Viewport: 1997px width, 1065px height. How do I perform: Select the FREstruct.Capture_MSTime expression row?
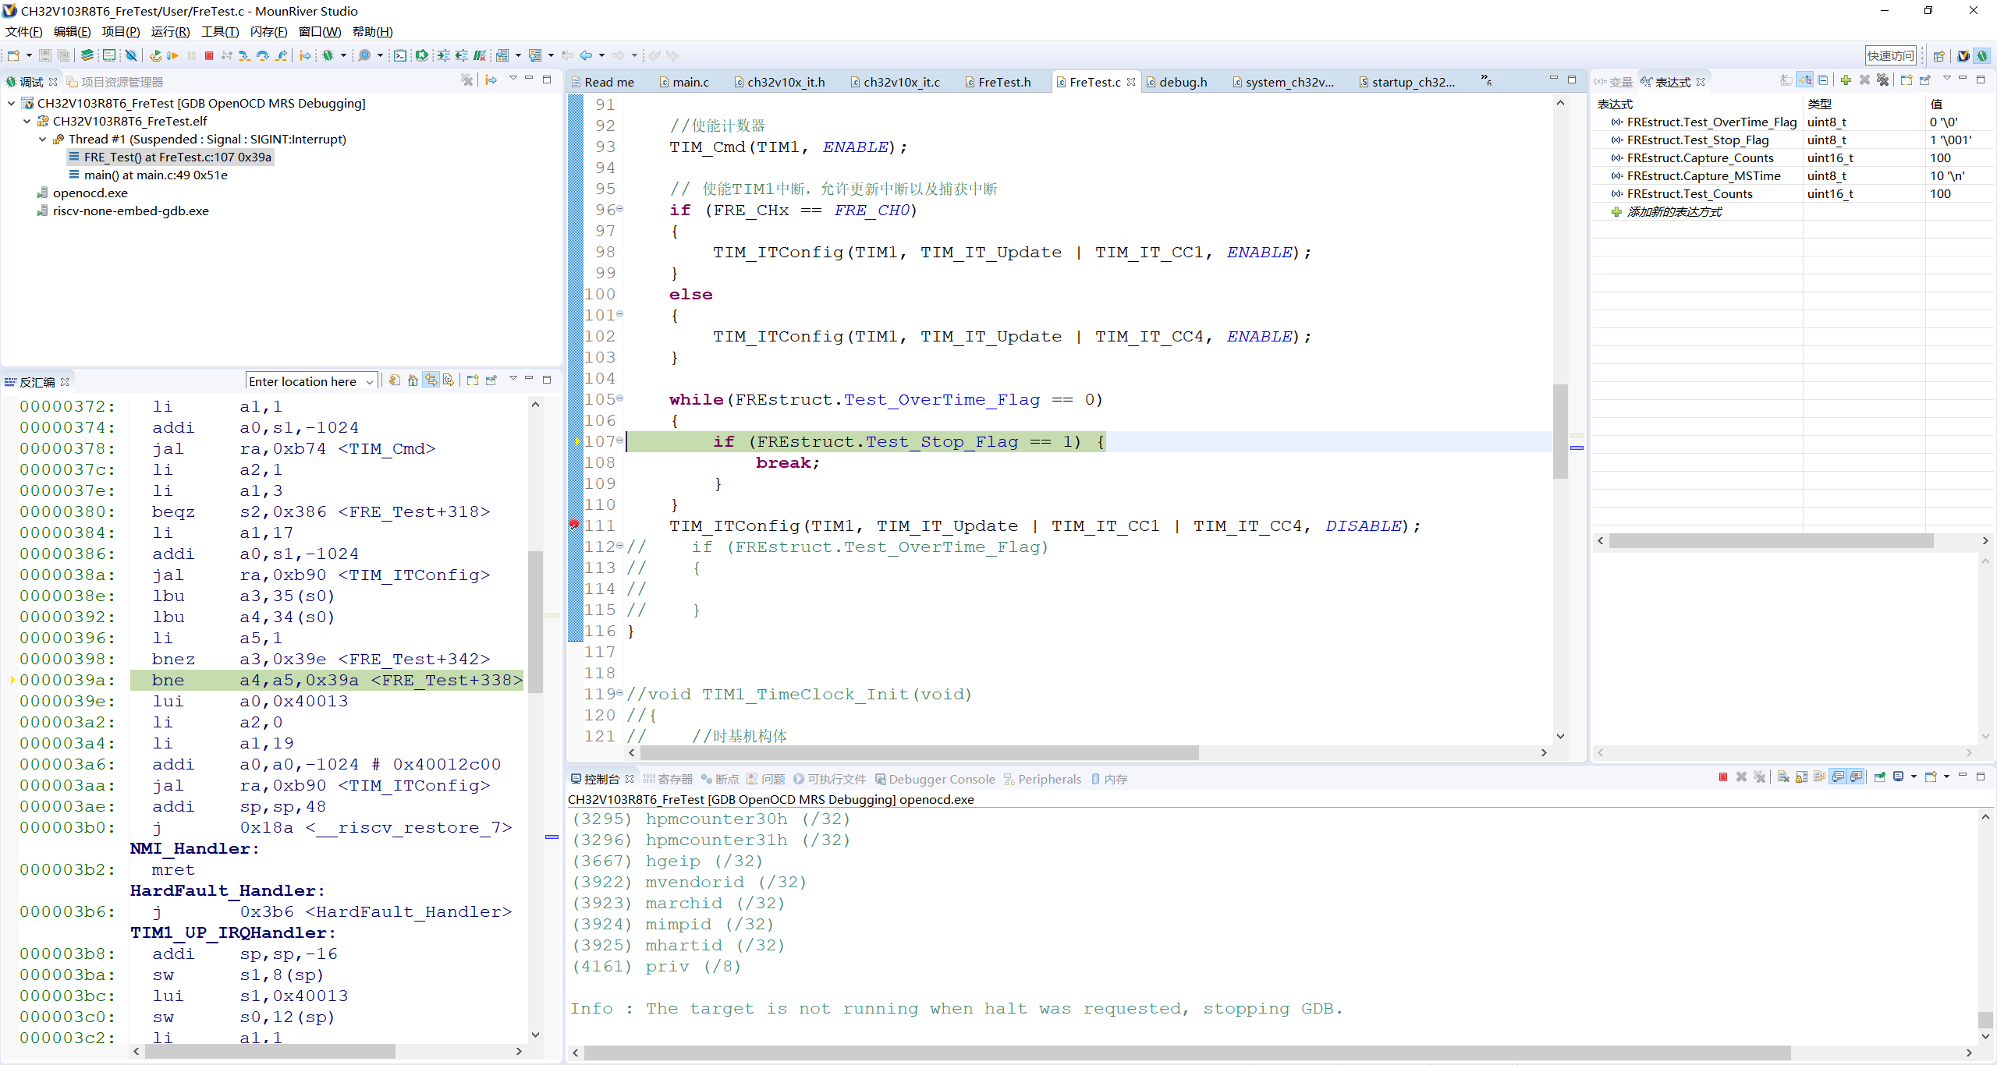pos(1793,175)
